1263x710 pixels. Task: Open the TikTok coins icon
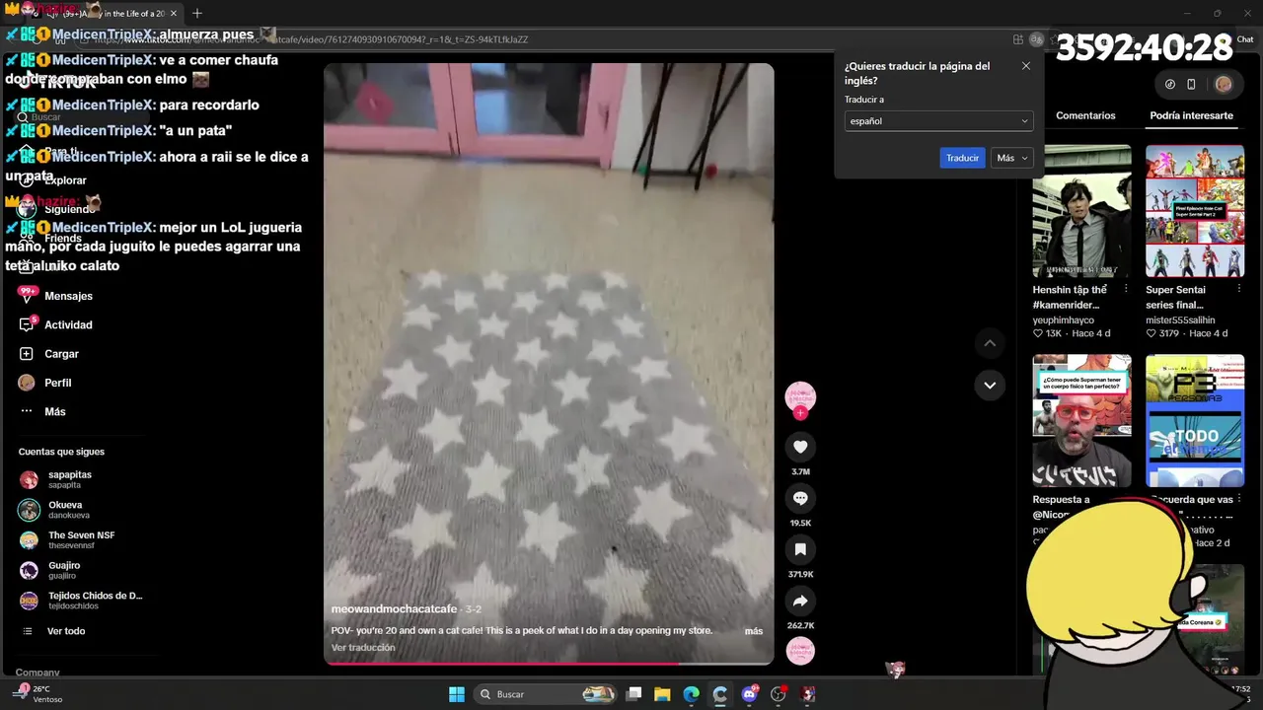coord(1170,84)
